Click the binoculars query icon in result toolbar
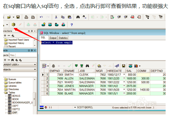Image resolution: width=189 pixels, height=127 pixels. pyautogui.click(x=87, y=66)
